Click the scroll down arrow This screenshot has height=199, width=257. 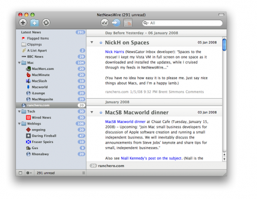(224, 159)
